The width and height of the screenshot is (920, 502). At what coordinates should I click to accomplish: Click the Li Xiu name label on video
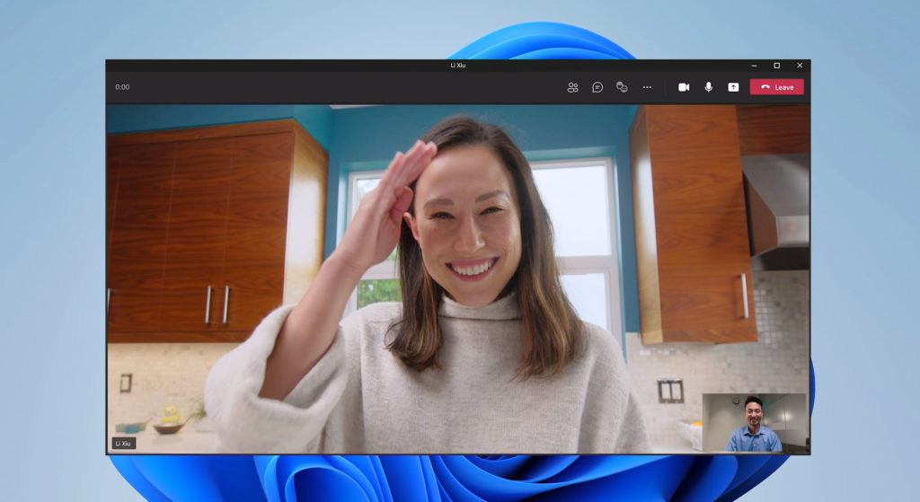124,444
